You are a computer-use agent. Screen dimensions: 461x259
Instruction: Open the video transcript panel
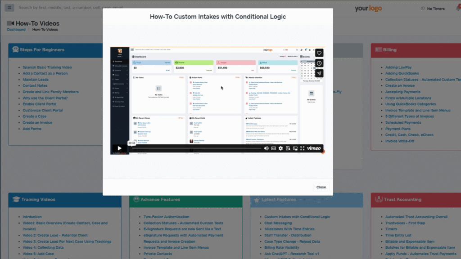click(288, 148)
